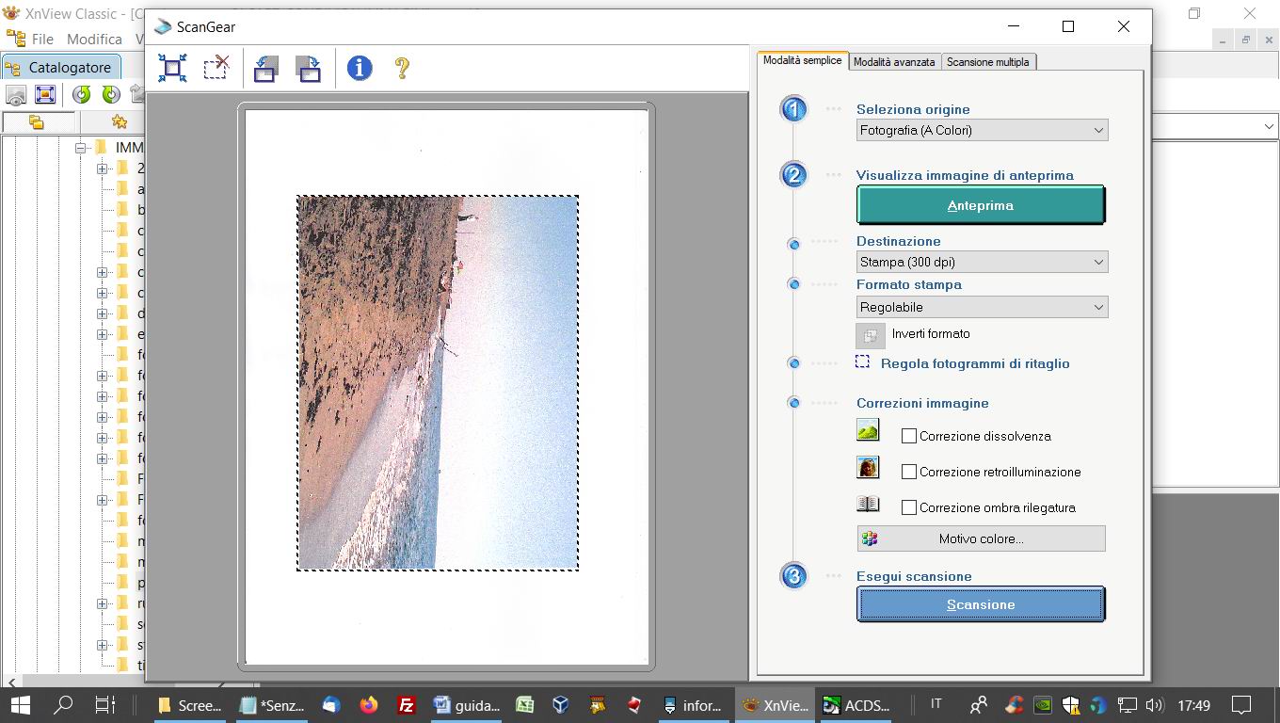
Task: Click the auto-crop frame icon in ScanGear toolbar
Action: click(172, 68)
